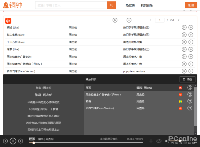Image resolution: width=200 pixels, height=147 pixels.
Task: Play the song 搁浅 (Live)
Action: click(184, 27)
